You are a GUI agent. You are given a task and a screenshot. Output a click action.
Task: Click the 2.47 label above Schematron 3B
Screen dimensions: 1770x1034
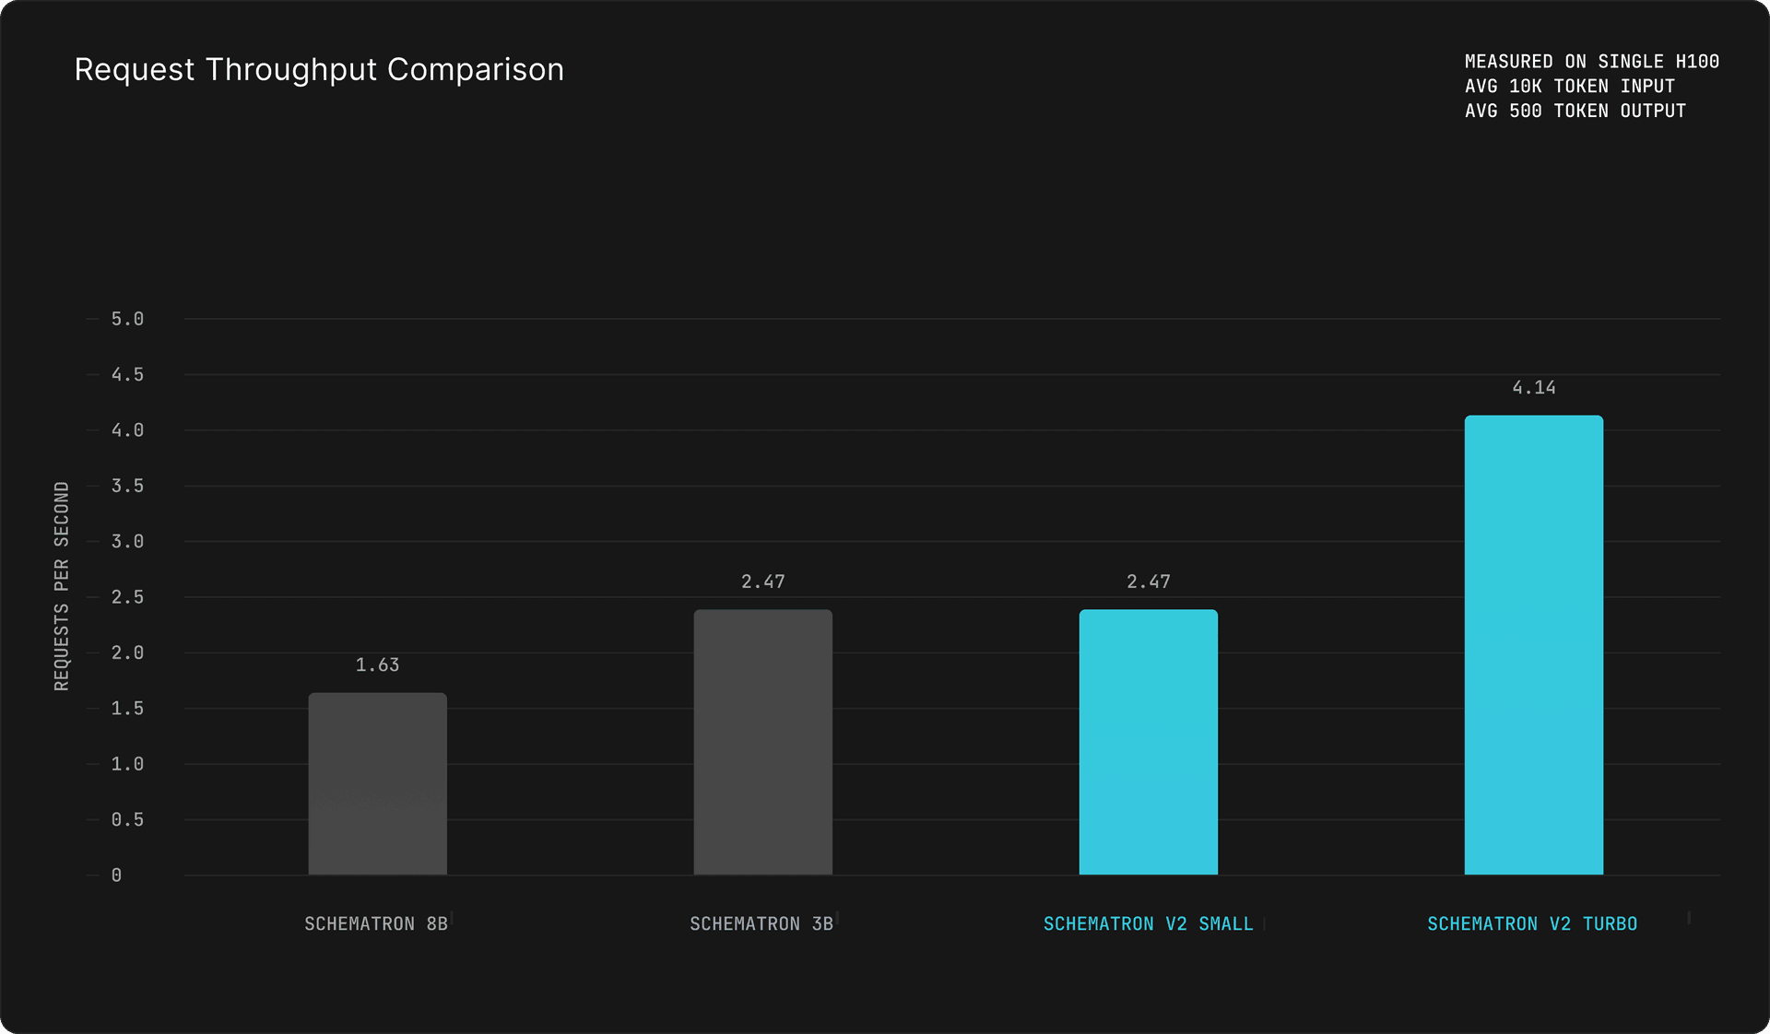(762, 582)
